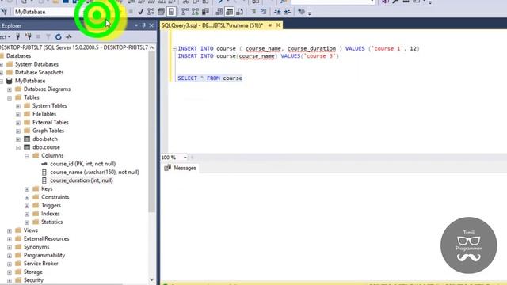Viewport: 507px width, 285px height.
Task: Expand the dbo.batch table node
Action: tap(18, 139)
